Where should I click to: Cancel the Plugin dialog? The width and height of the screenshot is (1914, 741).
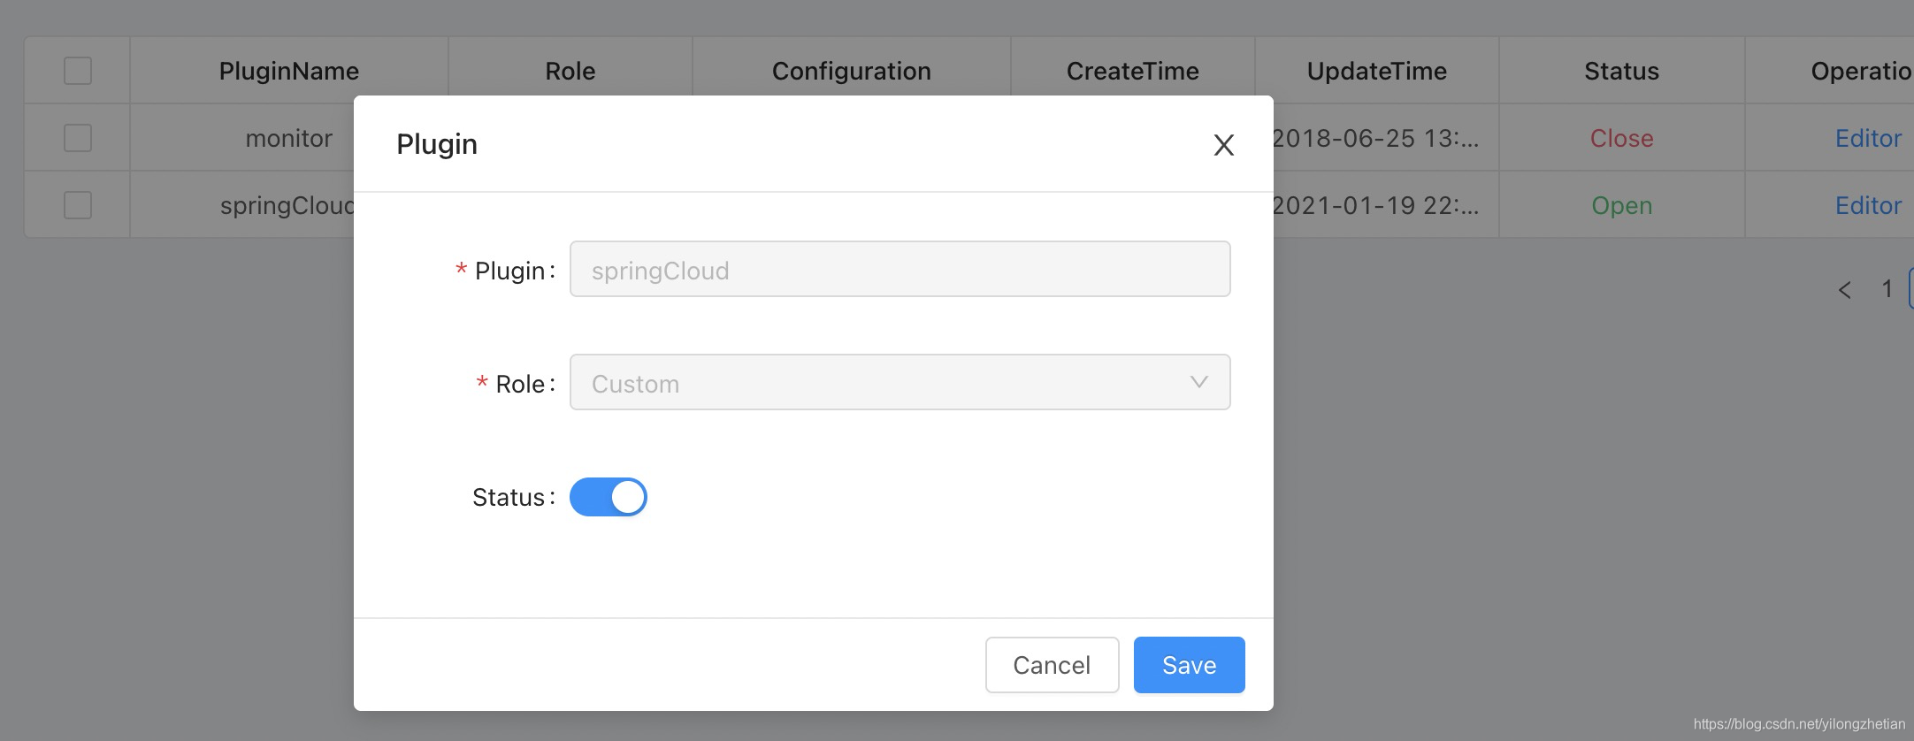[1052, 665]
